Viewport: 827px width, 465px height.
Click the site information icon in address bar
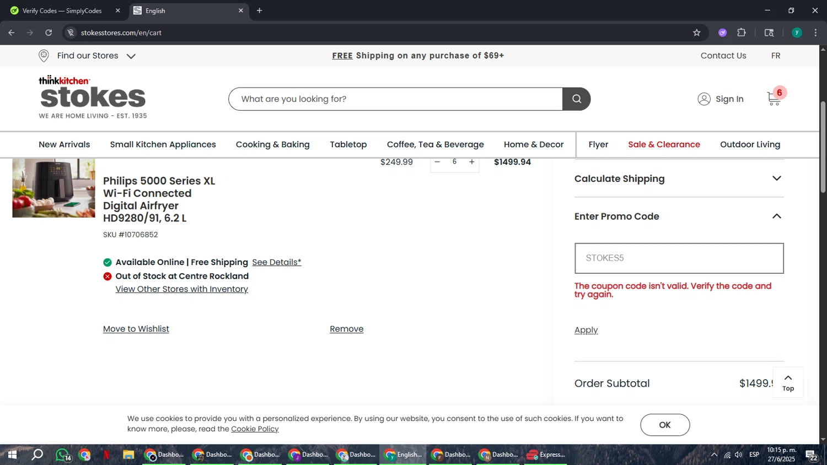[x=71, y=33]
